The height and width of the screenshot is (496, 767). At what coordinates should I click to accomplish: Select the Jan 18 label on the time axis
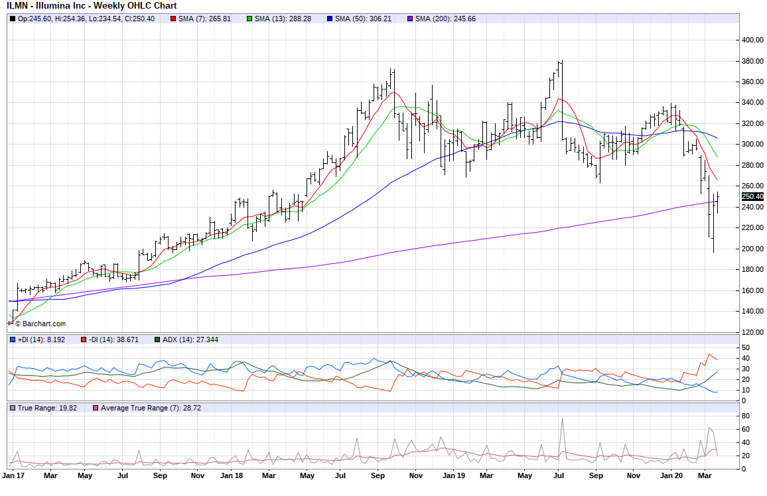click(x=232, y=475)
